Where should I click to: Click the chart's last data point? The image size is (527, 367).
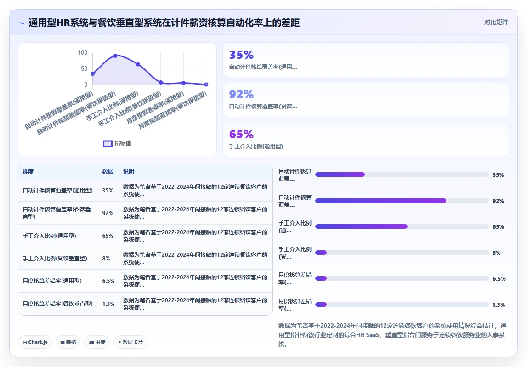pyautogui.click(x=206, y=85)
